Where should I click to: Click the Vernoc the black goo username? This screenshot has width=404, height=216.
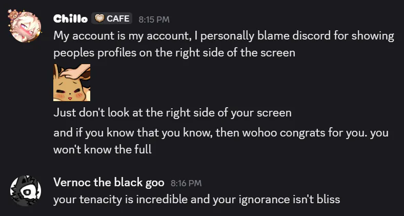(109, 182)
